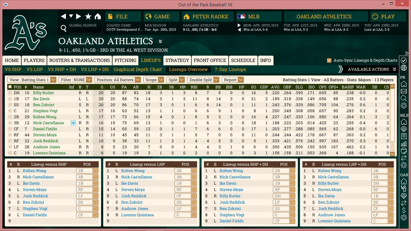Toggle Auto-Sync Lineups & Depth Charts checkbox
Image resolution: width=411 pixels, height=231 pixels.
(x=329, y=60)
